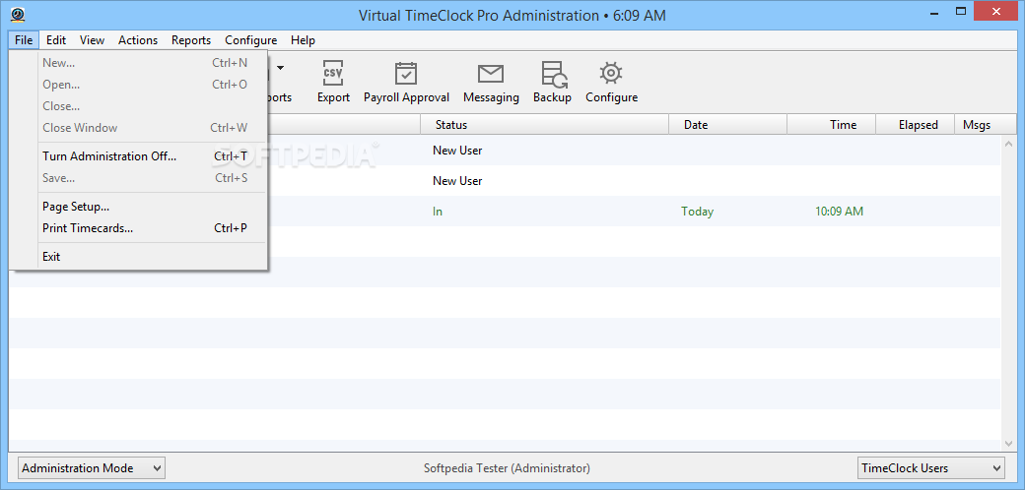1025x490 pixels.
Task: Click the Export CSV toolbar icon
Action: coord(333,75)
